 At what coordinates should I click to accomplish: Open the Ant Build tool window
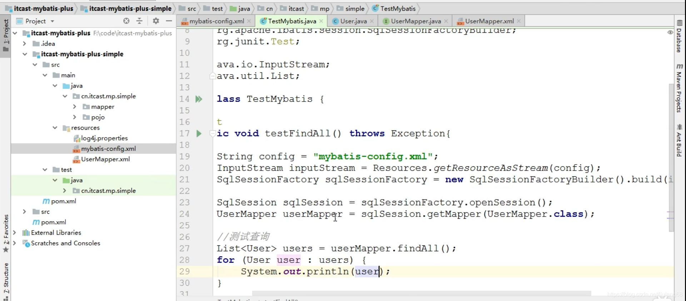tap(679, 140)
